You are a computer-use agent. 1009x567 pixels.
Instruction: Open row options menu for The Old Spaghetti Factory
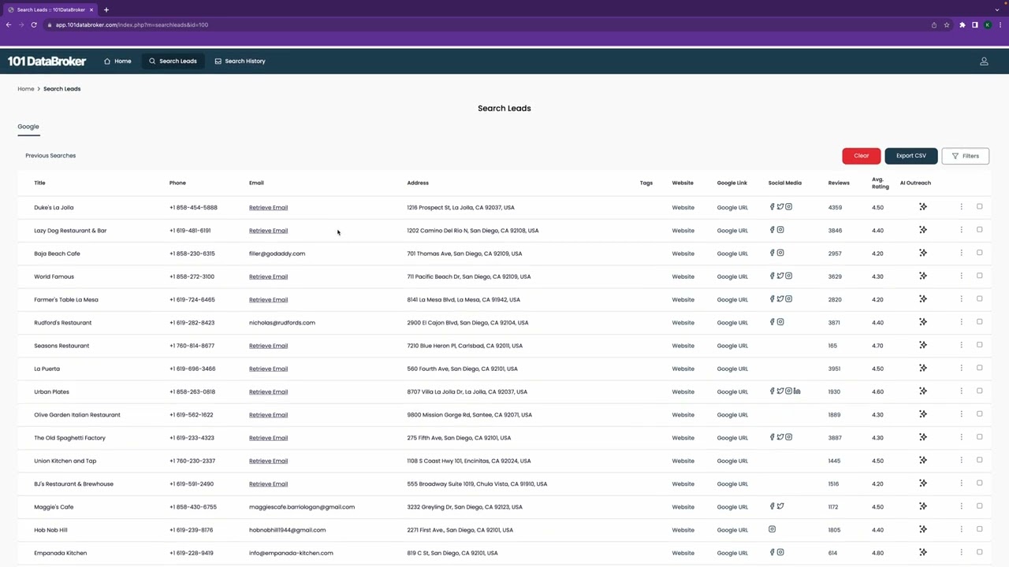pyautogui.click(x=961, y=437)
